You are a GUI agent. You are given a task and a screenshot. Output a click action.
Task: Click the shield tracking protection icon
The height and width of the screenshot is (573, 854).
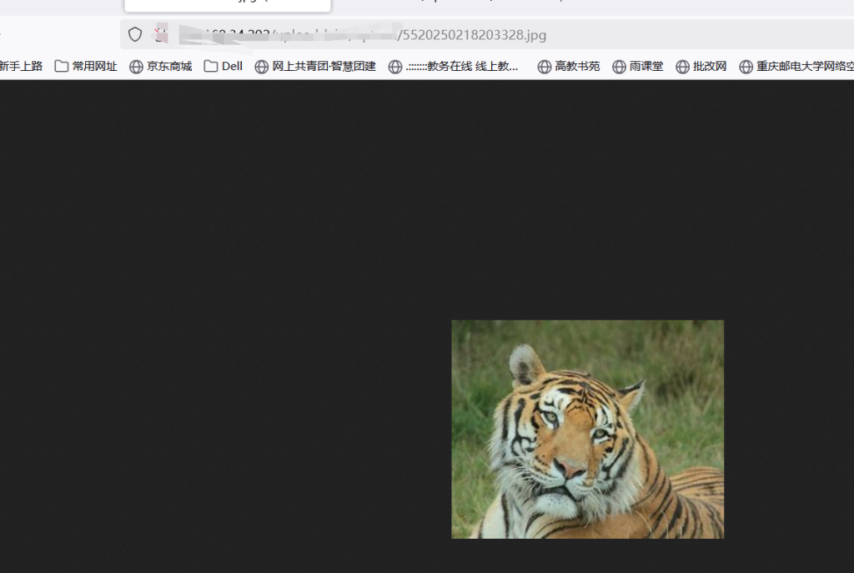[135, 35]
